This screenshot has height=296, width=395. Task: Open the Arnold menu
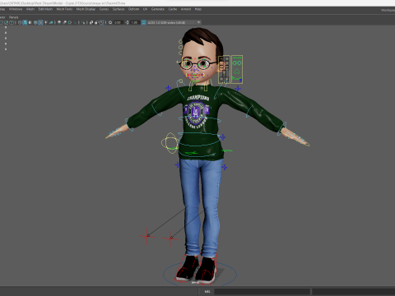186,9
